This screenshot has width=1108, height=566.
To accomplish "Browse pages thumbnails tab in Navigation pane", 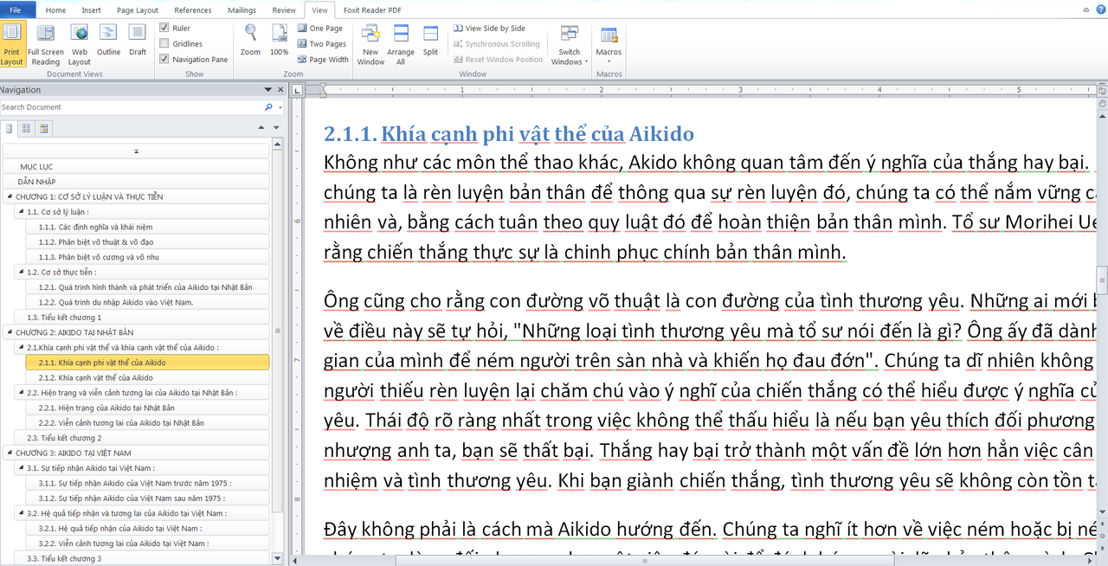I will tap(26, 128).
